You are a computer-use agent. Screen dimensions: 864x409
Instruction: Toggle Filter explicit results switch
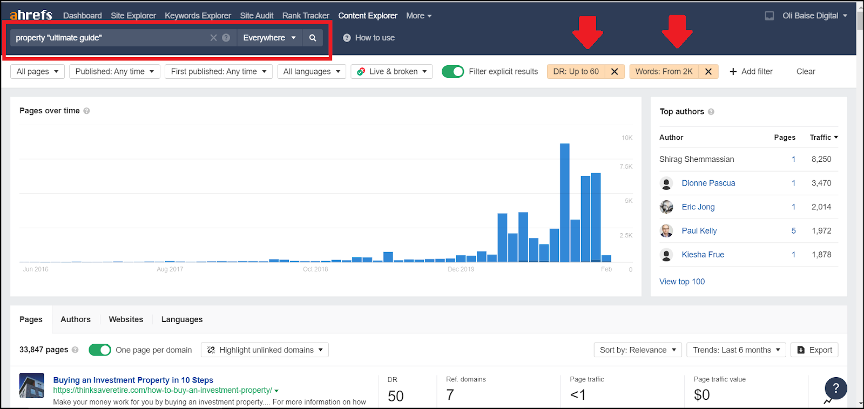(x=453, y=72)
